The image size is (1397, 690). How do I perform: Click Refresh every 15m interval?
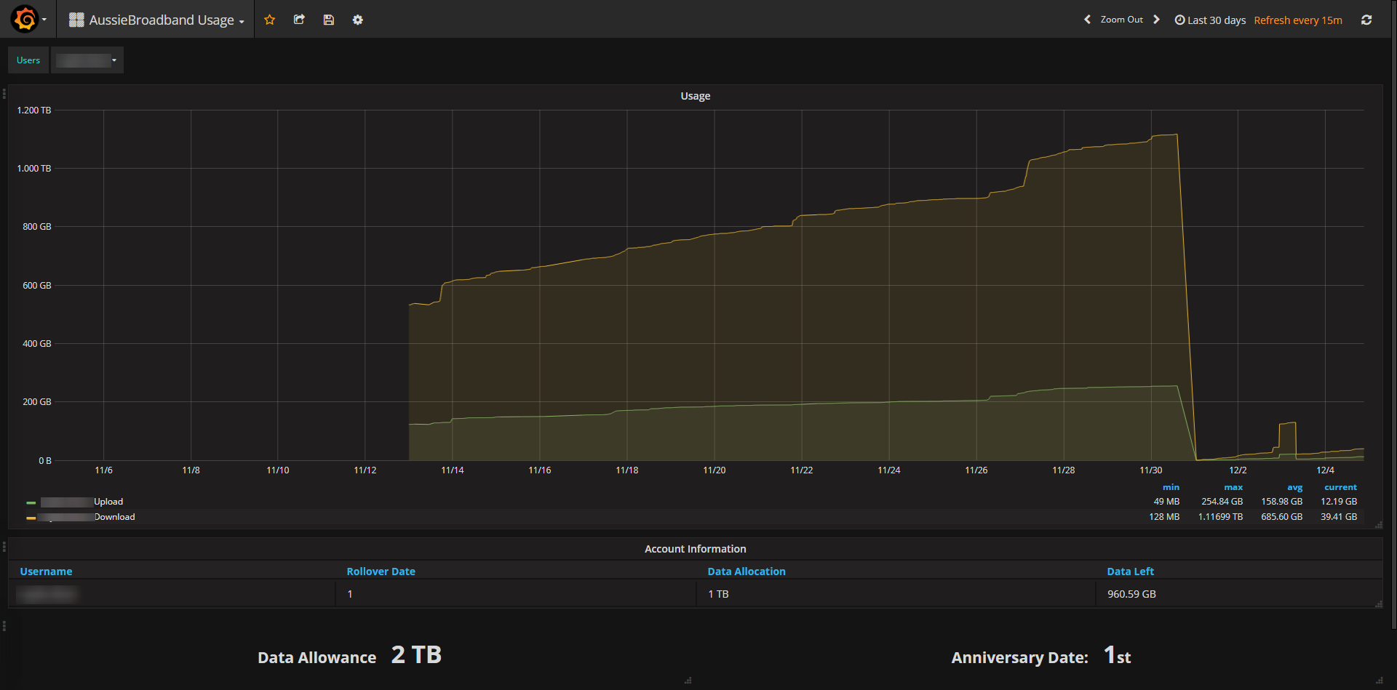click(1298, 20)
